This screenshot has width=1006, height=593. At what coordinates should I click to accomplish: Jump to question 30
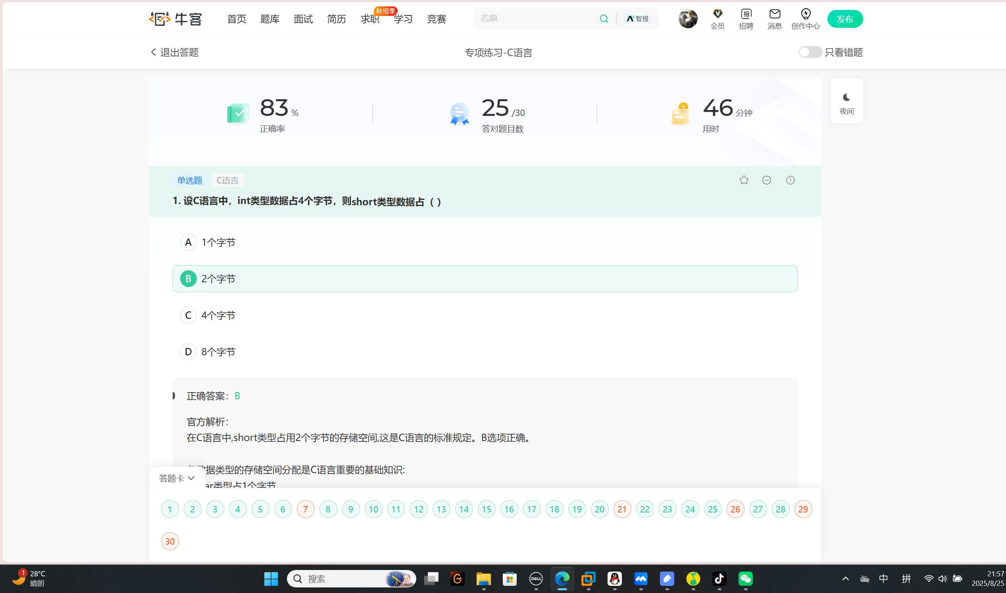[x=169, y=541]
